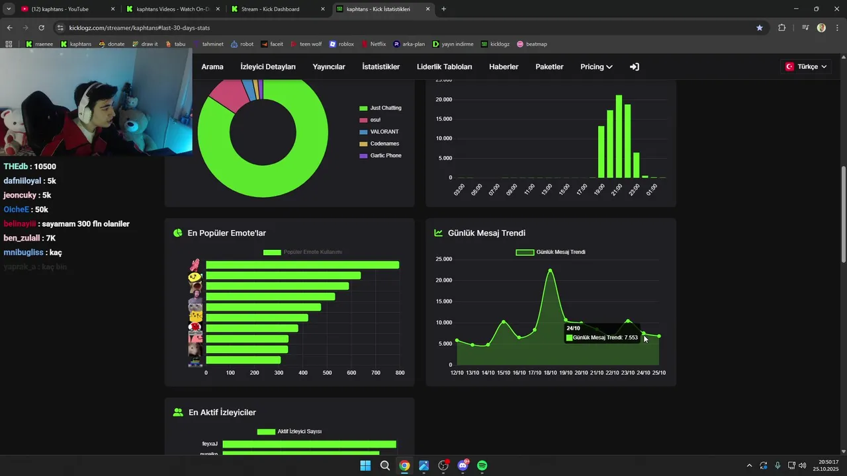Open Chrome tab search dropdown arrow
847x476 pixels.
click(x=9, y=9)
